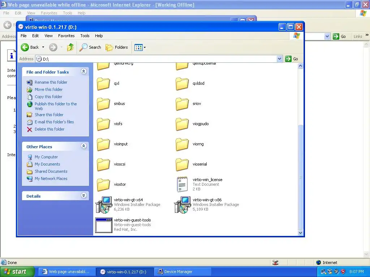Click Publish this folder to the Web

point(56,106)
